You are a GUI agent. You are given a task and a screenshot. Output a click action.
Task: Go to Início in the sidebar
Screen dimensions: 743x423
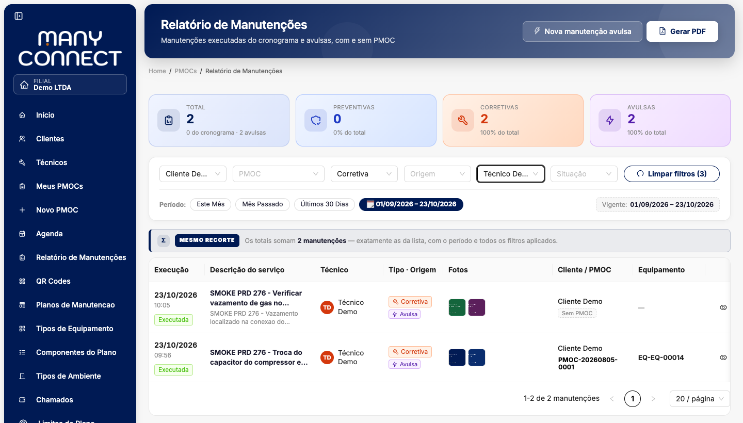coord(45,115)
